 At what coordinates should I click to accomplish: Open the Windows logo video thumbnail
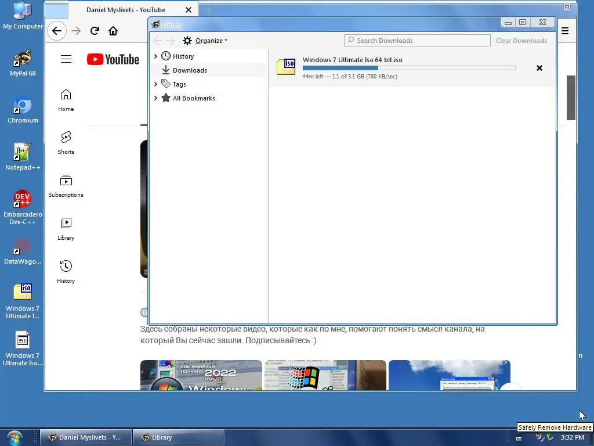[x=325, y=375]
